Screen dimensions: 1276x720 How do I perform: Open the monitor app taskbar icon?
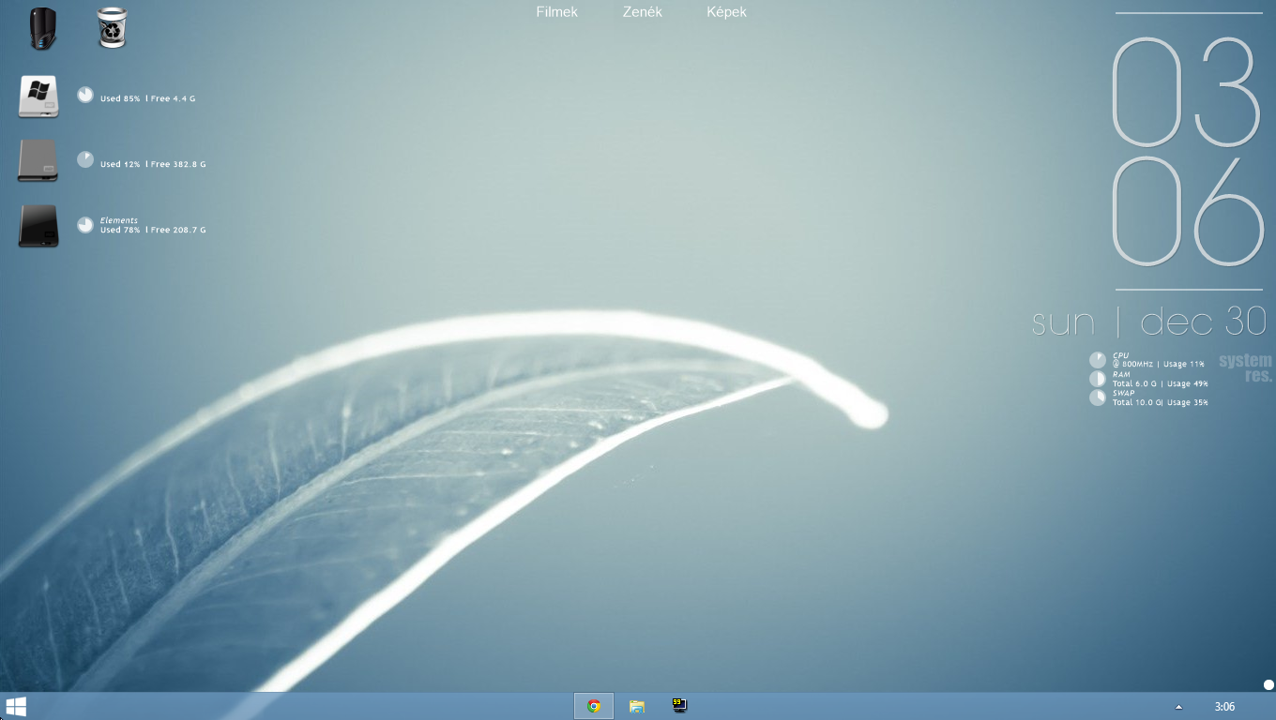[679, 706]
